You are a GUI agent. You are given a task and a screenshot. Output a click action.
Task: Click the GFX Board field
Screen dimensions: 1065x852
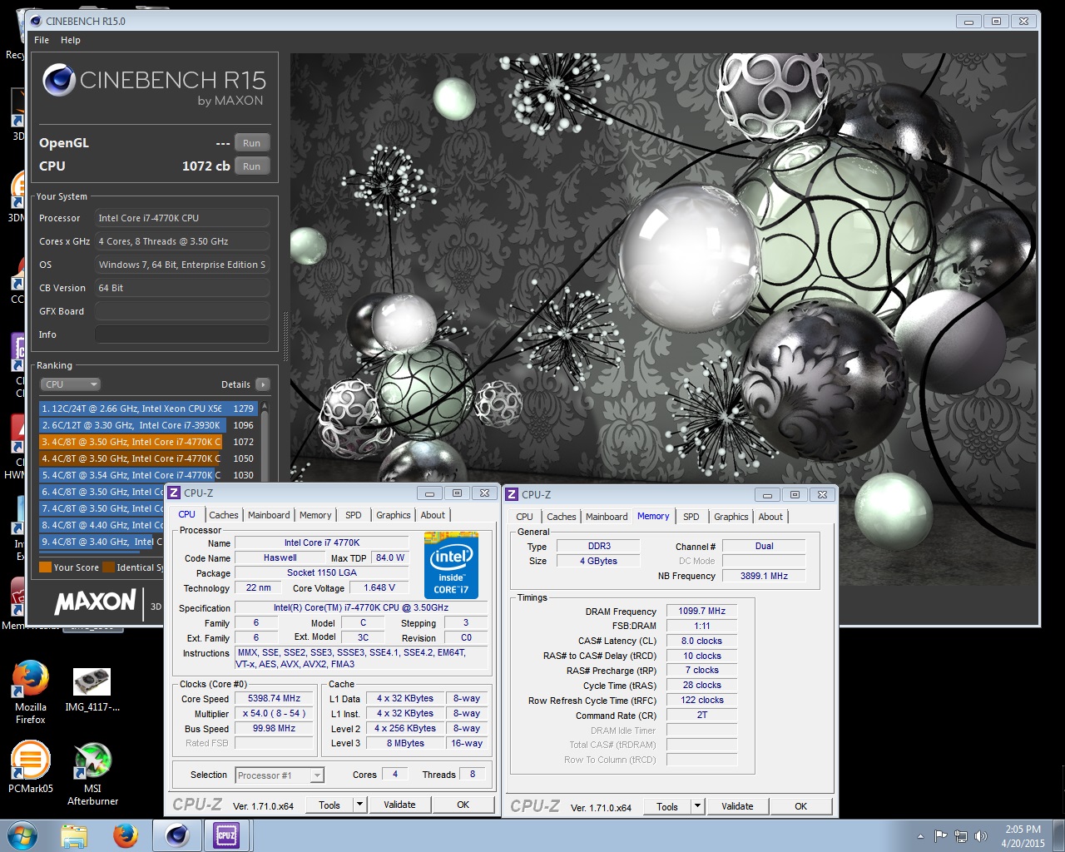tap(181, 311)
